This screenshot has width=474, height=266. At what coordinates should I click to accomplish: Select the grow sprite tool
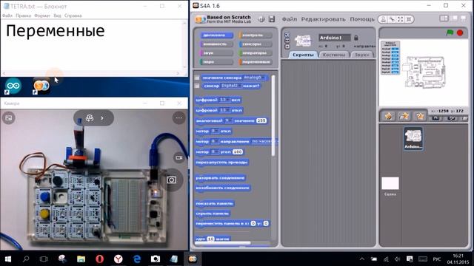[400, 19]
